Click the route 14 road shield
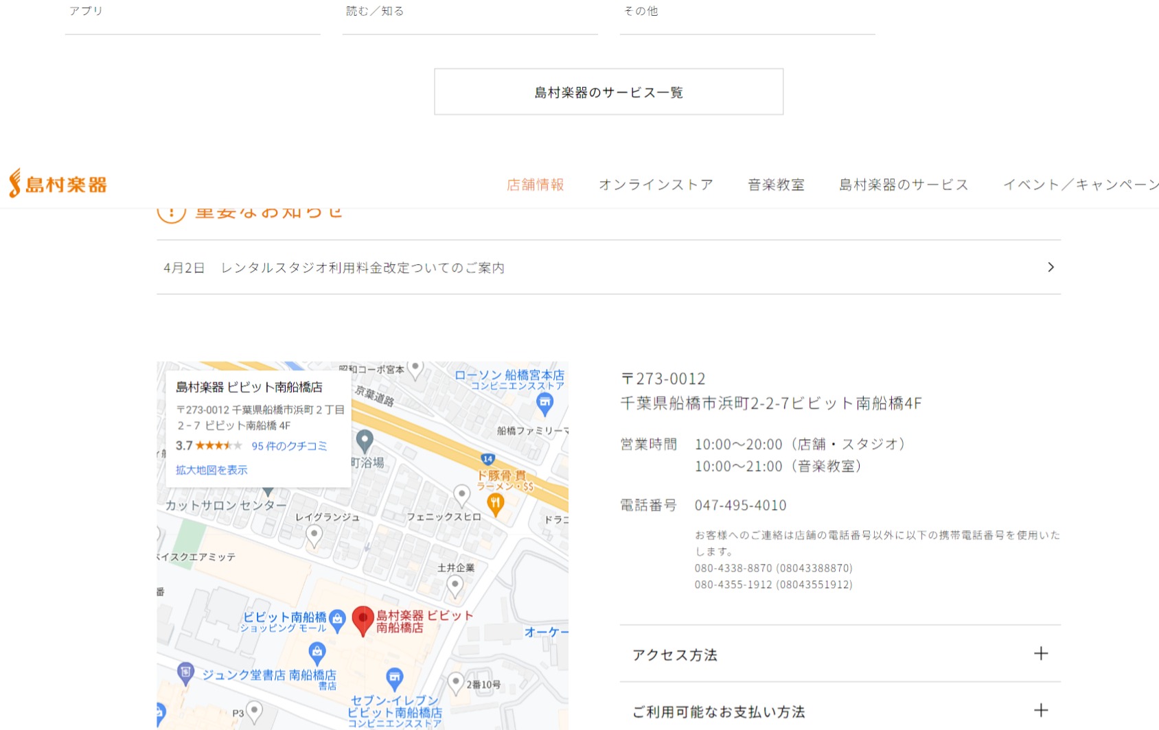Screen dimensions: 1159x730 click(487, 459)
